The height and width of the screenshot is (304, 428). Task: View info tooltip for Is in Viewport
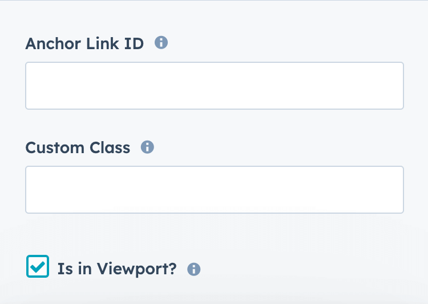coord(194,269)
